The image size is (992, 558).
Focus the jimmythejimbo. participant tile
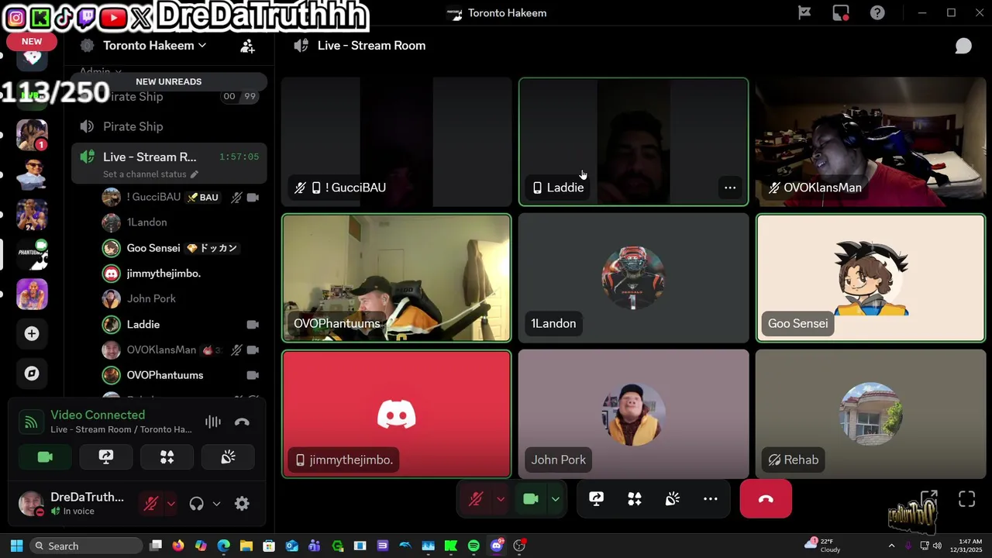(396, 414)
